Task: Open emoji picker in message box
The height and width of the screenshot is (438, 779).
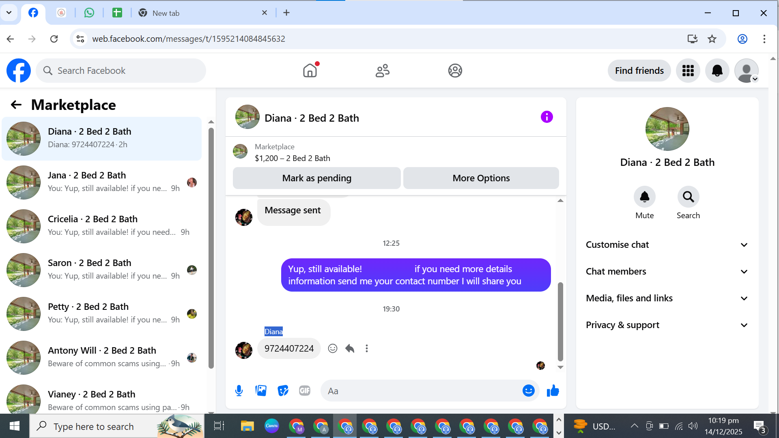Action: point(528,391)
